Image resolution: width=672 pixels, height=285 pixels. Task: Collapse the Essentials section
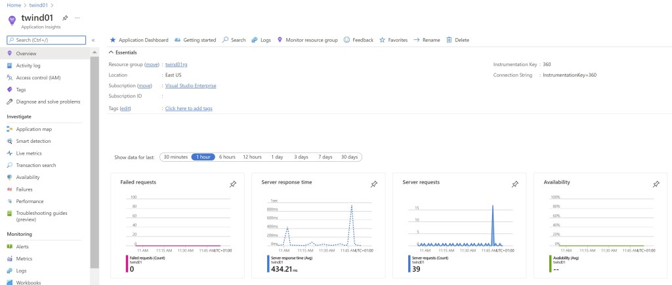(x=111, y=52)
